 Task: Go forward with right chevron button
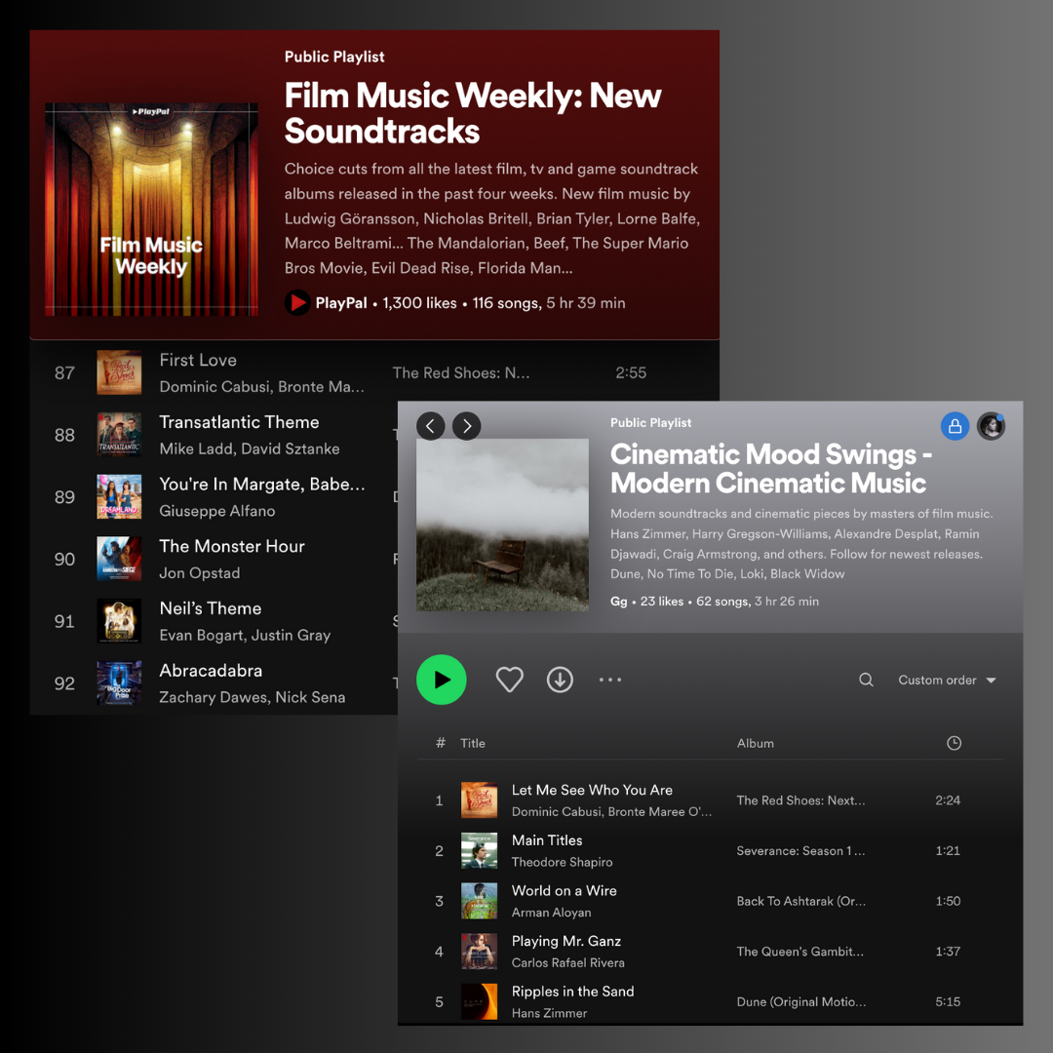tap(467, 426)
